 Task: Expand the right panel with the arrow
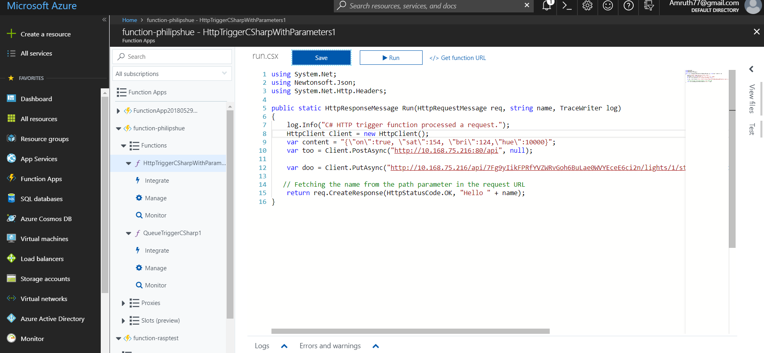pyautogui.click(x=751, y=69)
